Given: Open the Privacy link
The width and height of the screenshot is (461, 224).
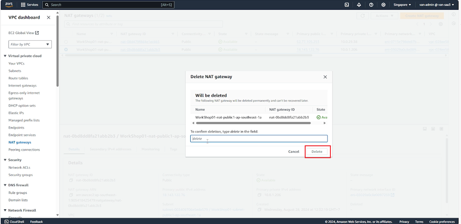Looking at the screenshot, I should 404,222.
